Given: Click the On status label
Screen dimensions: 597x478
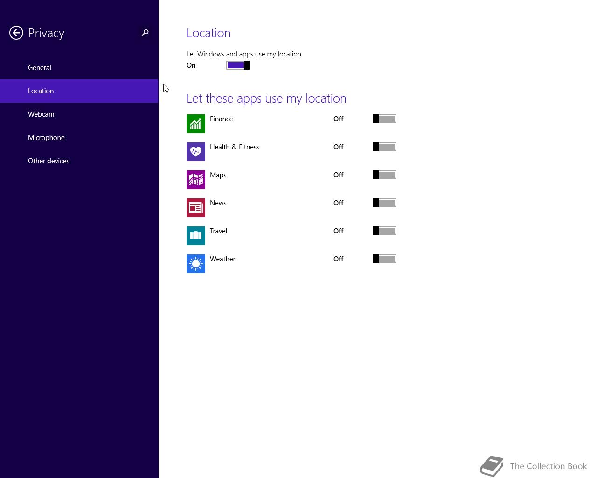Looking at the screenshot, I should pyautogui.click(x=191, y=65).
